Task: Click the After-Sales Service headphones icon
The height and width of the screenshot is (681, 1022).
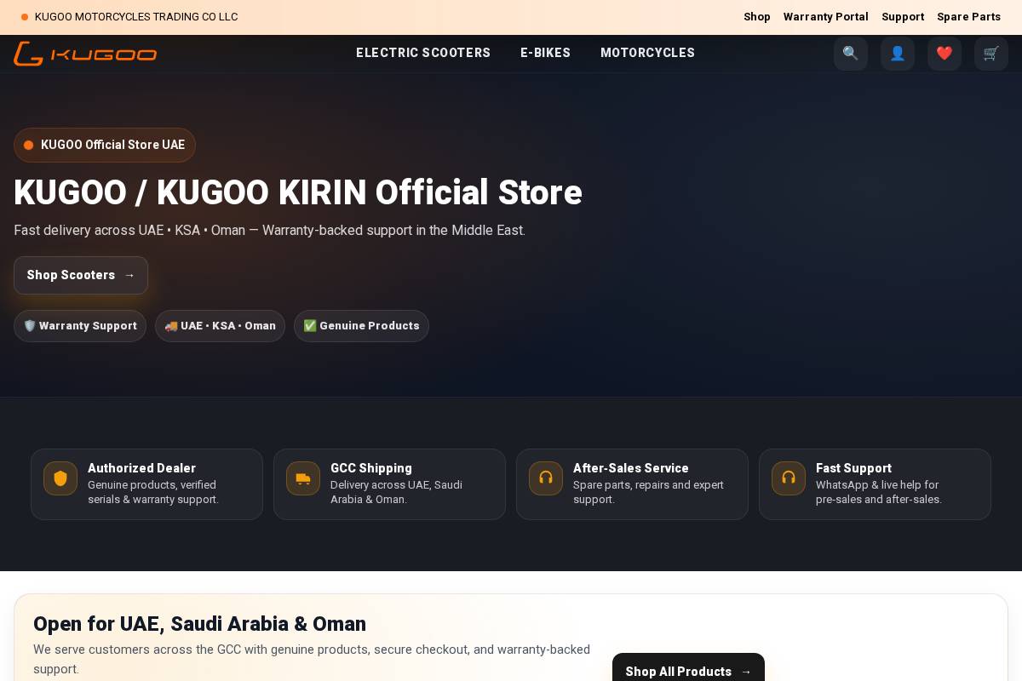Action: coord(546,478)
